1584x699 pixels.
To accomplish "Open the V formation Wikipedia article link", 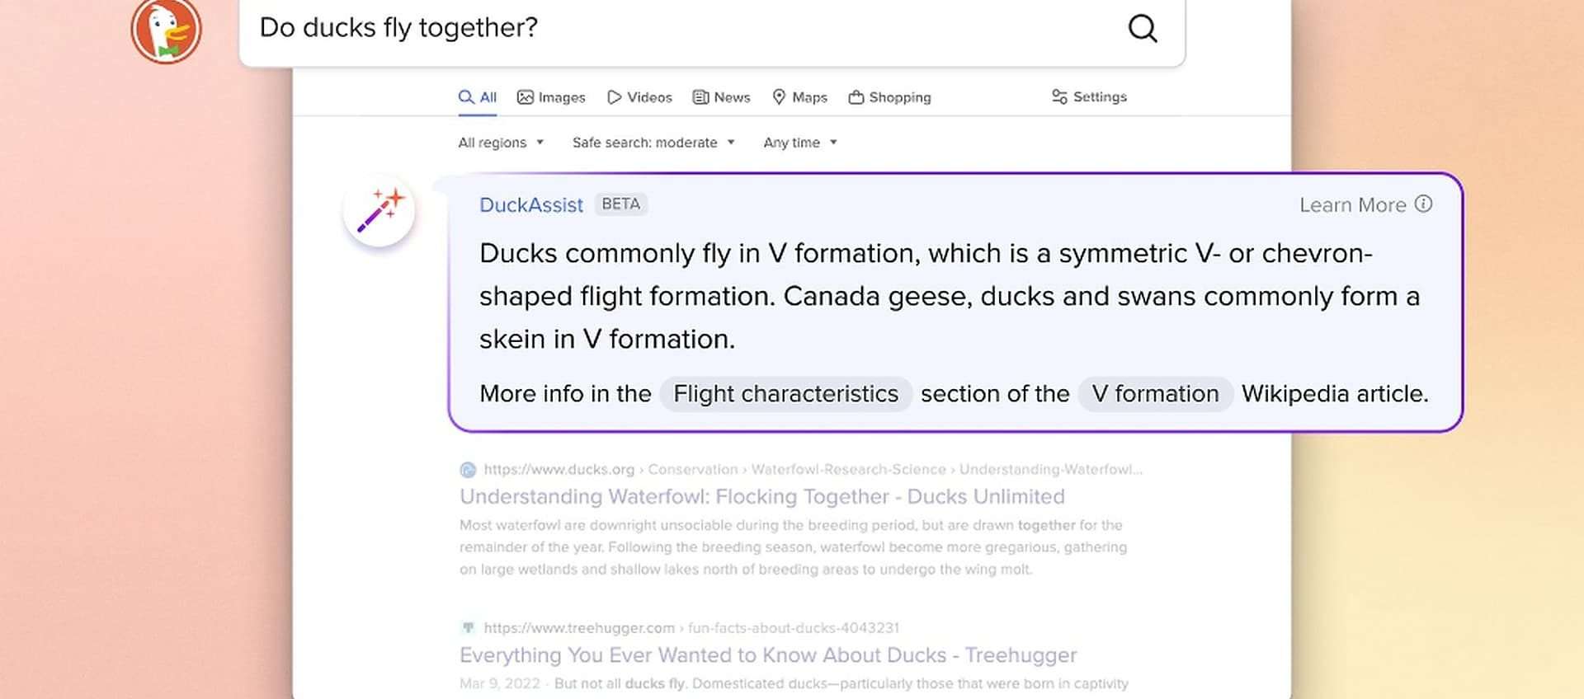I will 1155,394.
